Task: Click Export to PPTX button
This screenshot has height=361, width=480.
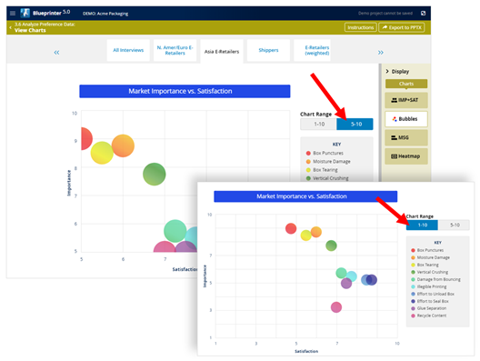Action: click(402, 27)
